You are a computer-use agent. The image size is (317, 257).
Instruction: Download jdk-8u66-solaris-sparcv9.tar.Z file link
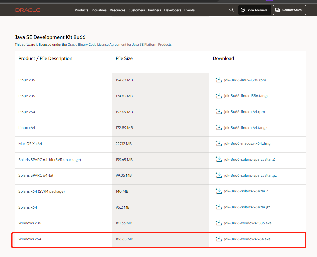(x=249, y=160)
